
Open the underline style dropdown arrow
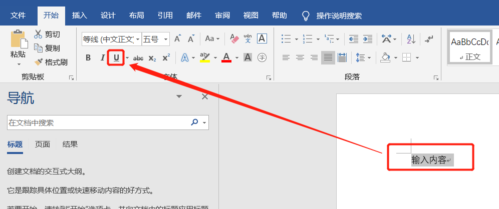127,58
